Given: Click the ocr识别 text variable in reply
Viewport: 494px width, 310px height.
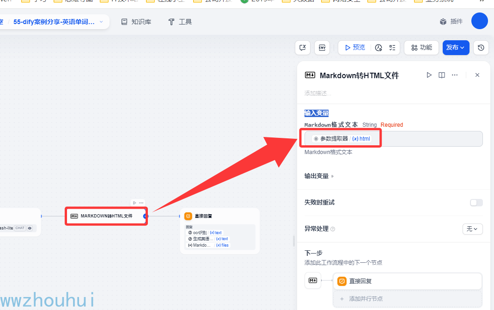Looking at the screenshot, I should [x=205, y=232].
